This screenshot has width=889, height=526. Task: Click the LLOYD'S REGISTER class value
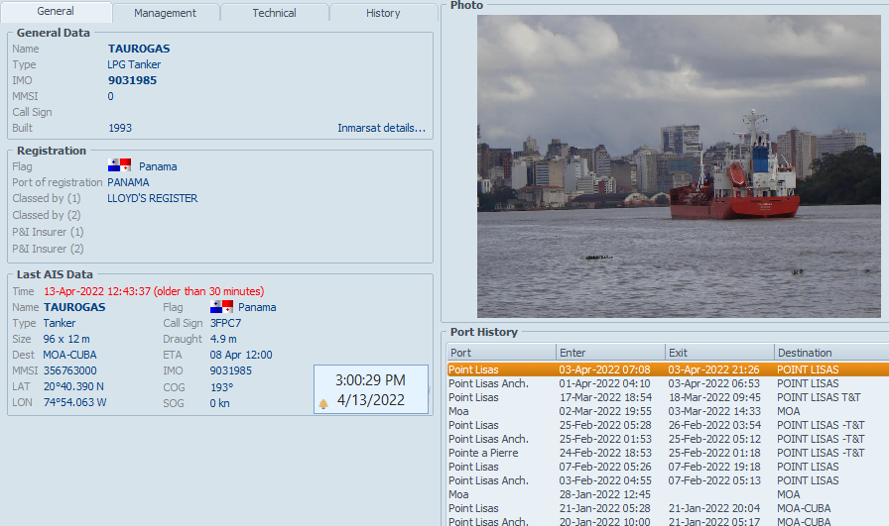153,198
